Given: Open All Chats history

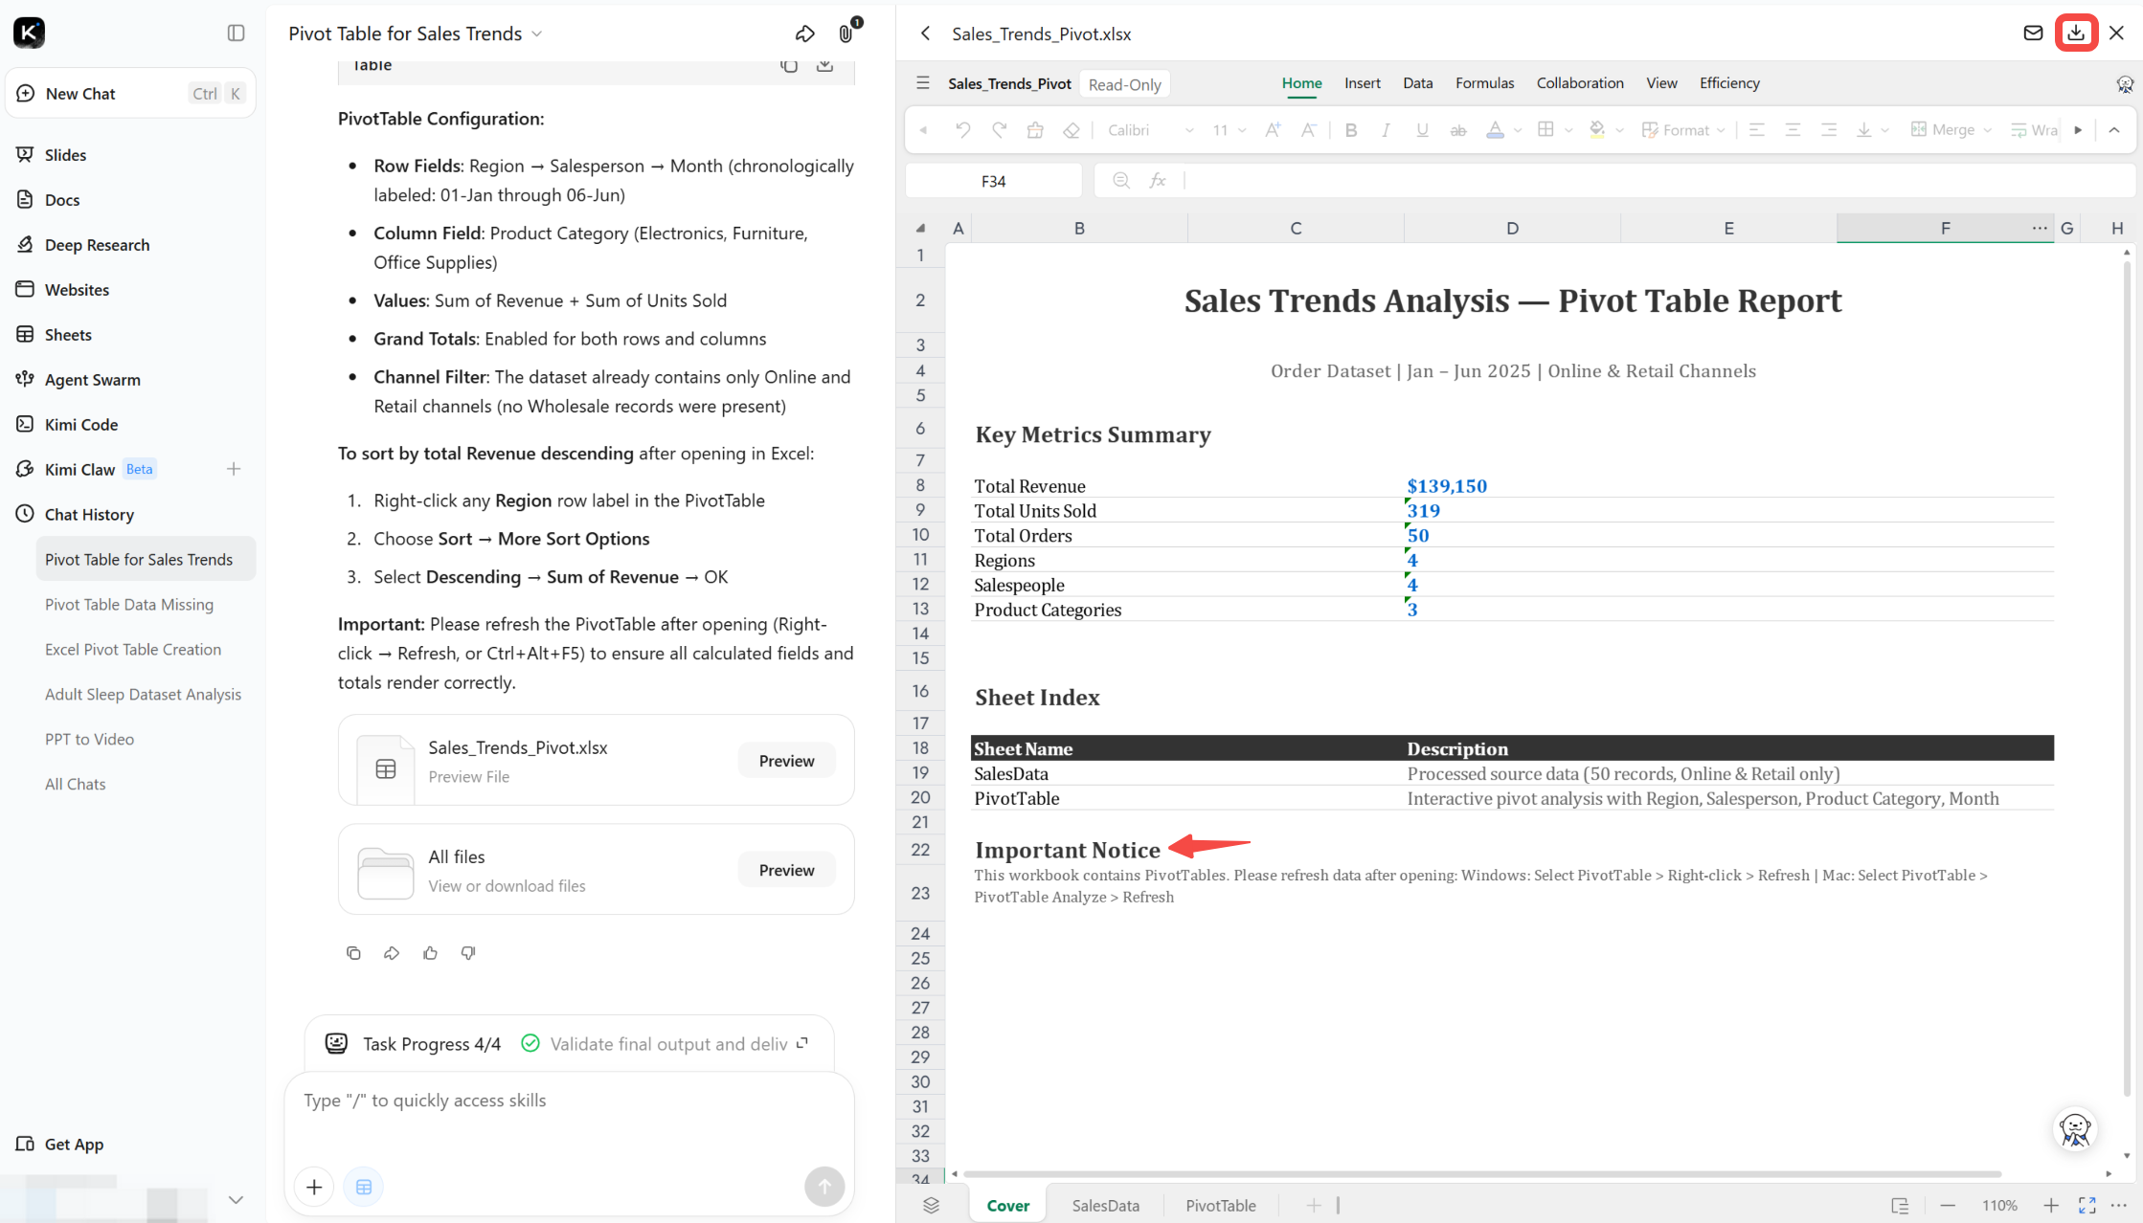Looking at the screenshot, I should [x=75, y=784].
